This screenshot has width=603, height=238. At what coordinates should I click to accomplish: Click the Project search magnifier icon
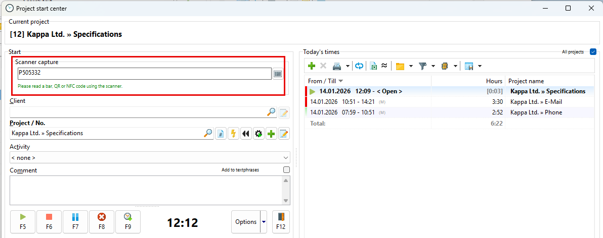point(208,134)
